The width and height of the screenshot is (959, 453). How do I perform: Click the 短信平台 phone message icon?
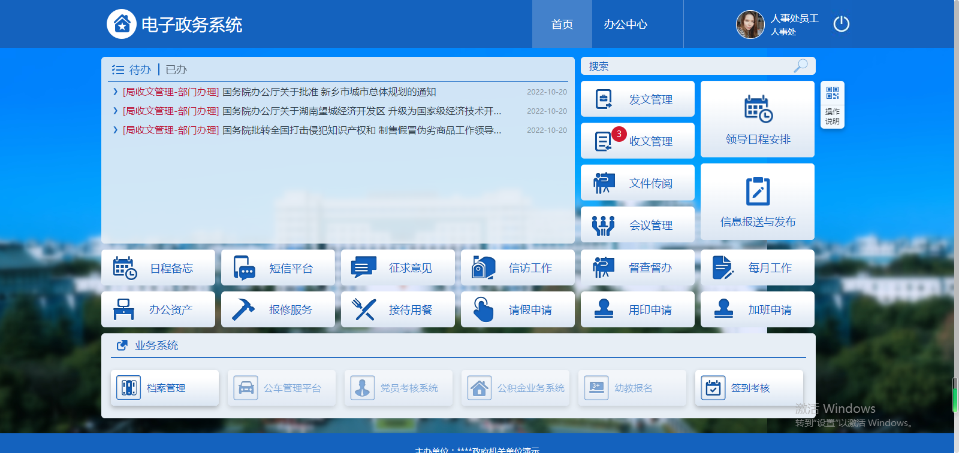(x=245, y=267)
